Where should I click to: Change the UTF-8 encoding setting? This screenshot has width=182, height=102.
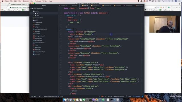[110, 96]
